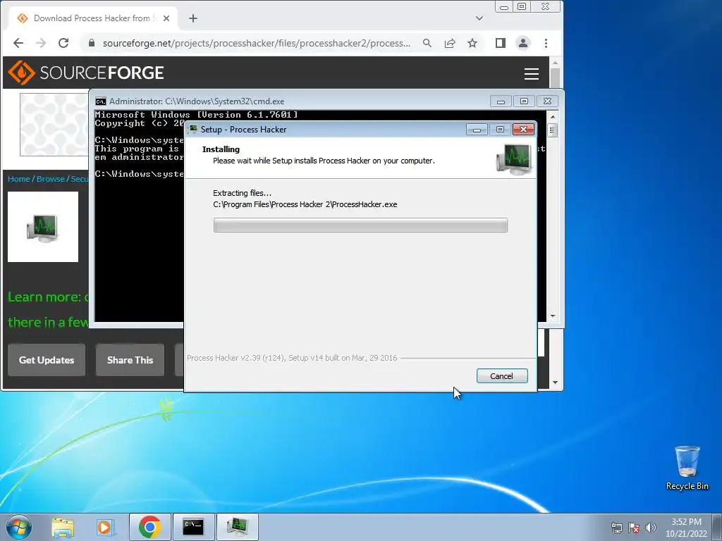Switch to Chrome in taskbar

click(149, 527)
